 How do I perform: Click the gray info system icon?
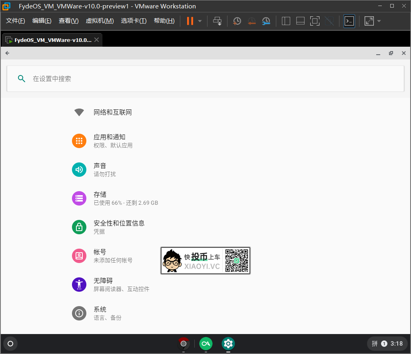pos(79,313)
